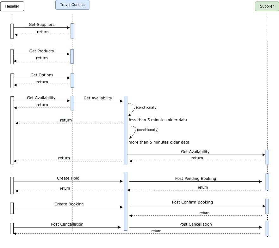Click the return label under Post Confirm Booking
The height and width of the screenshot is (248, 279).
coord(204,213)
